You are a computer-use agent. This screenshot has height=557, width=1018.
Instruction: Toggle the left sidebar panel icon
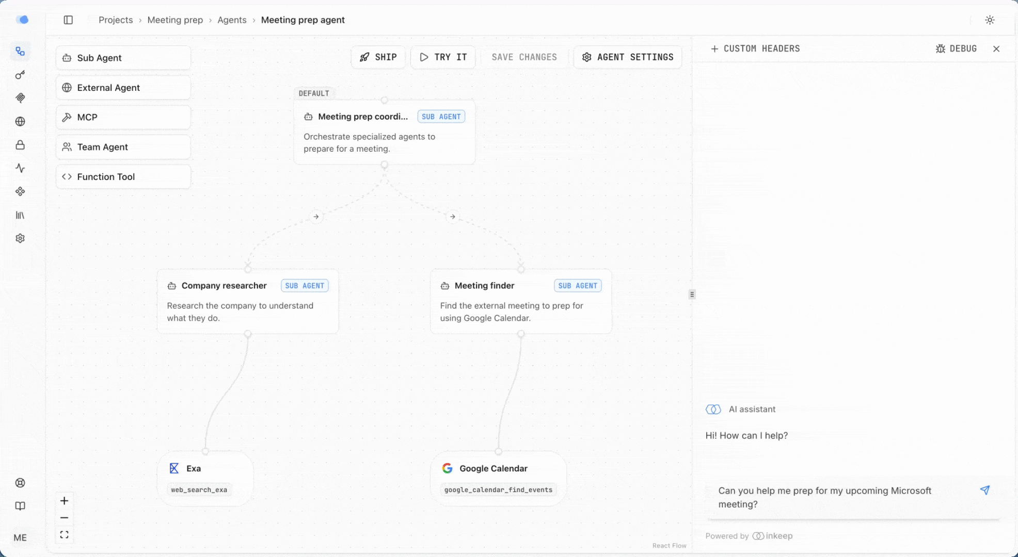click(x=68, y=20)
